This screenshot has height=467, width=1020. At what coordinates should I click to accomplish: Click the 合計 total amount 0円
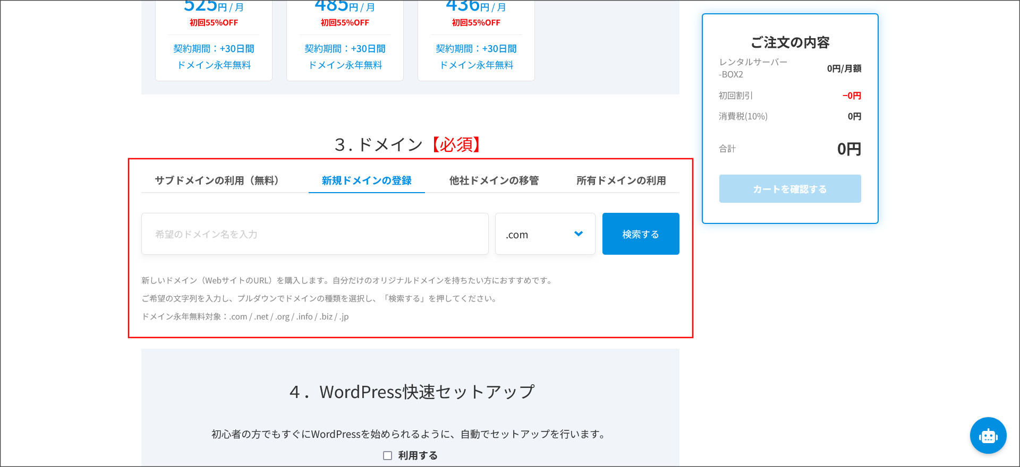pyautogui.click(x=848, y=149)
